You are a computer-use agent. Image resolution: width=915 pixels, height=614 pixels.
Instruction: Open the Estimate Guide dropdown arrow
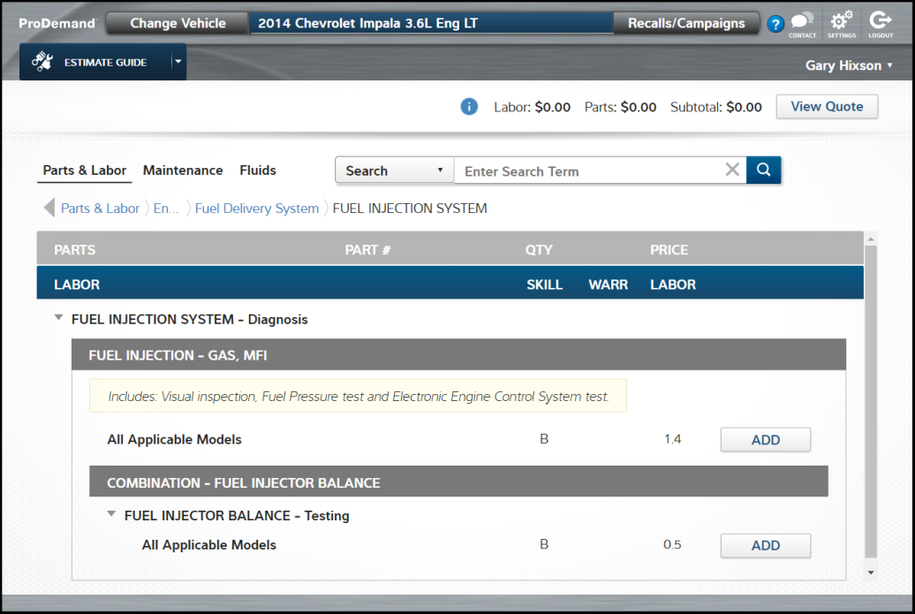point(178,63)
